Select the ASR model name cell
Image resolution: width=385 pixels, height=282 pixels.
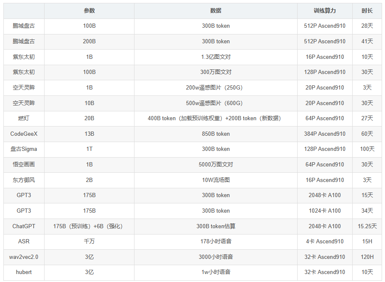coord(24,242)
